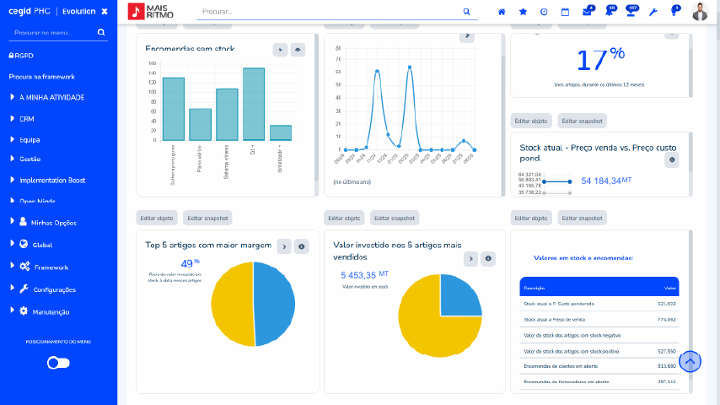Go to the home page icon
The image size is (720, 405).
[502, 12]
